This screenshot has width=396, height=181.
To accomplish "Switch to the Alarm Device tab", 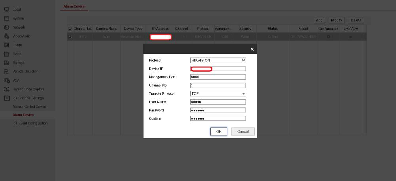I will [x=74, y=6].
